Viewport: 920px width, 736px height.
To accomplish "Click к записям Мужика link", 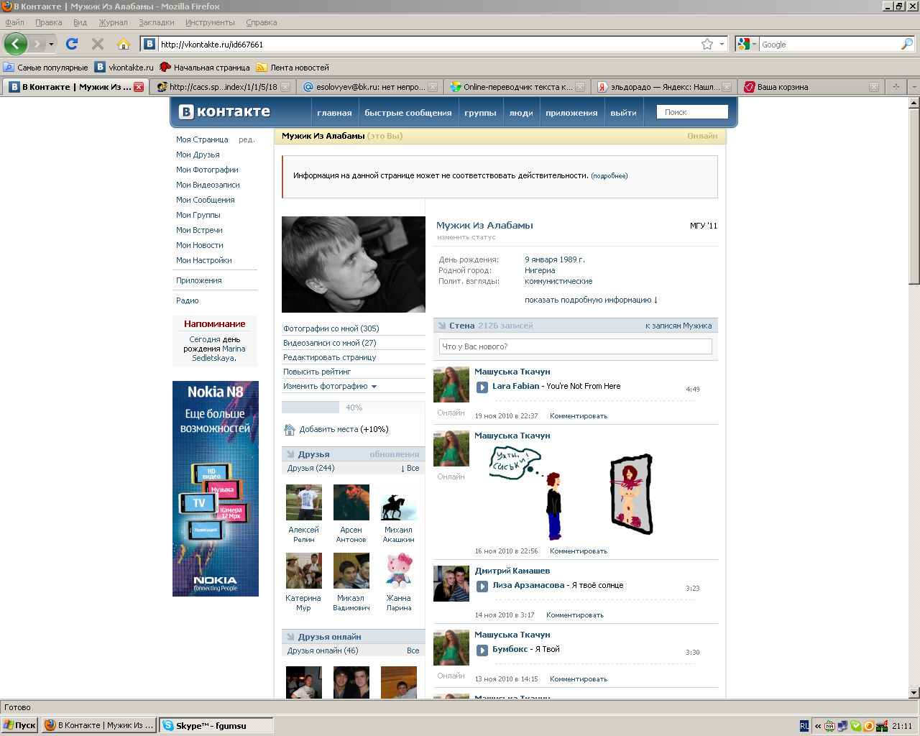I will click(x=678, y=326).
